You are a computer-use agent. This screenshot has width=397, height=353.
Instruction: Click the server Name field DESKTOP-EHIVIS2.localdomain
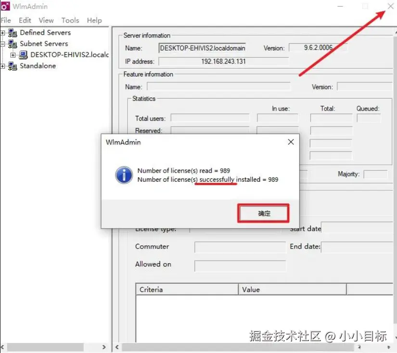(x=202, y=48)
